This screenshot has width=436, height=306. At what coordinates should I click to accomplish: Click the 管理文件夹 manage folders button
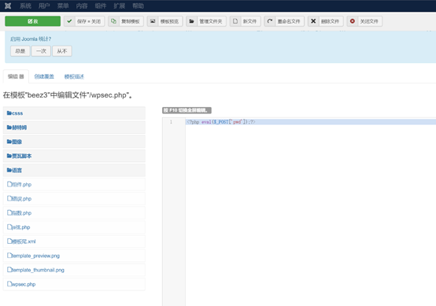206,21
